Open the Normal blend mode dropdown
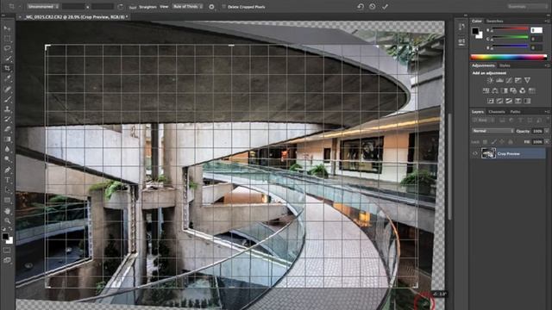The image size is (552, 310). point(492,131)
